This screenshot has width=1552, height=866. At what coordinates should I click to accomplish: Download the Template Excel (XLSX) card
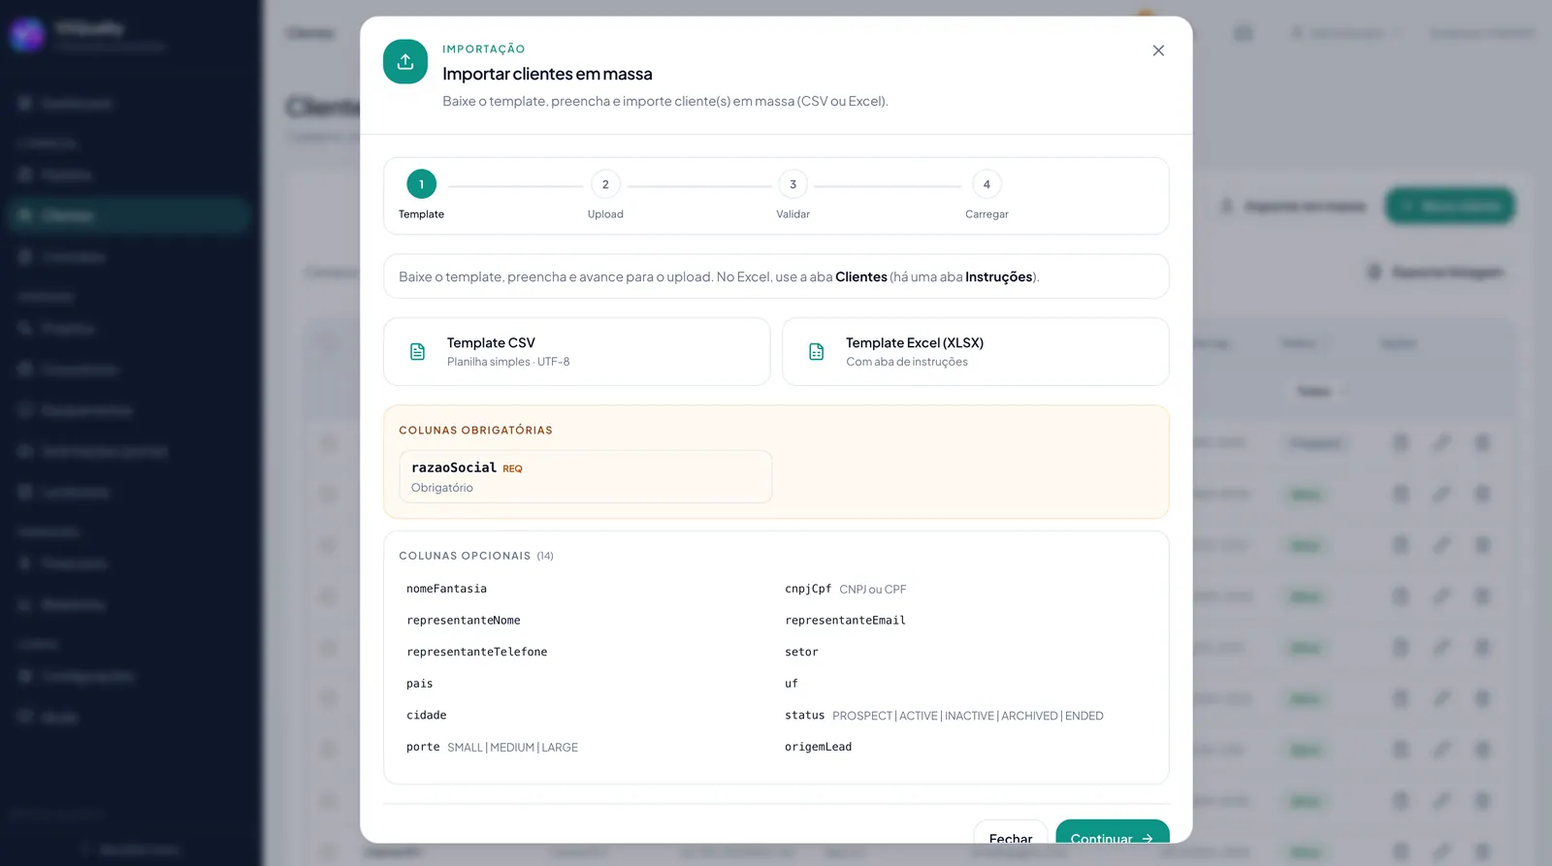tap(976, 352)
